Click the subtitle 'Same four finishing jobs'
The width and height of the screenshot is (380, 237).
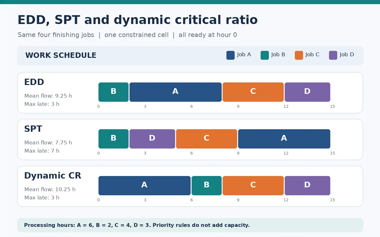pos(56,35)
